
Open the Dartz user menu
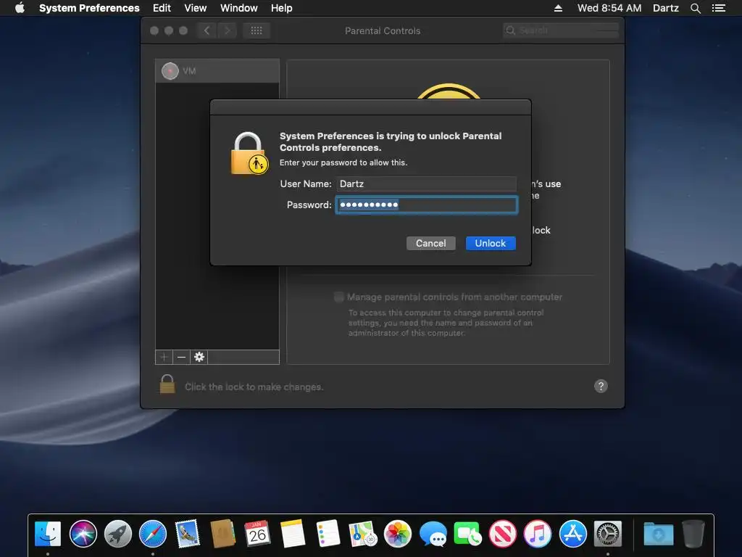tap(666, 8)
